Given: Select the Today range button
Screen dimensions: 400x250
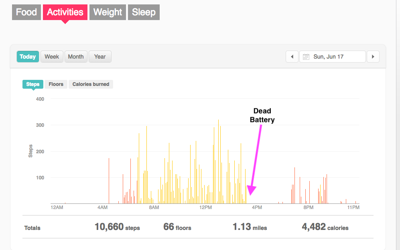Looking at the screenshot, I should click(28, 57).
